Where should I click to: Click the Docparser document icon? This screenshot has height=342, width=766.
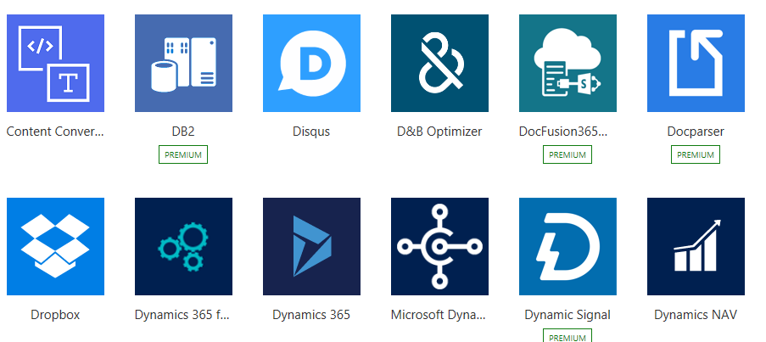[x=696, y=63]
